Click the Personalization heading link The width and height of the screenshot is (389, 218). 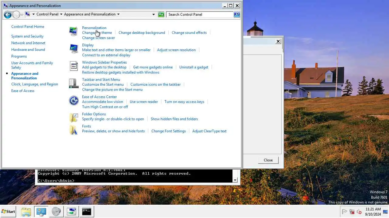pos(94,28)
